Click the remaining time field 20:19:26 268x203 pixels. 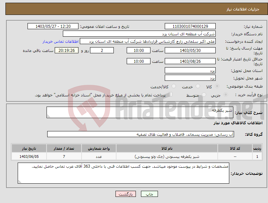tap(67, 50)
